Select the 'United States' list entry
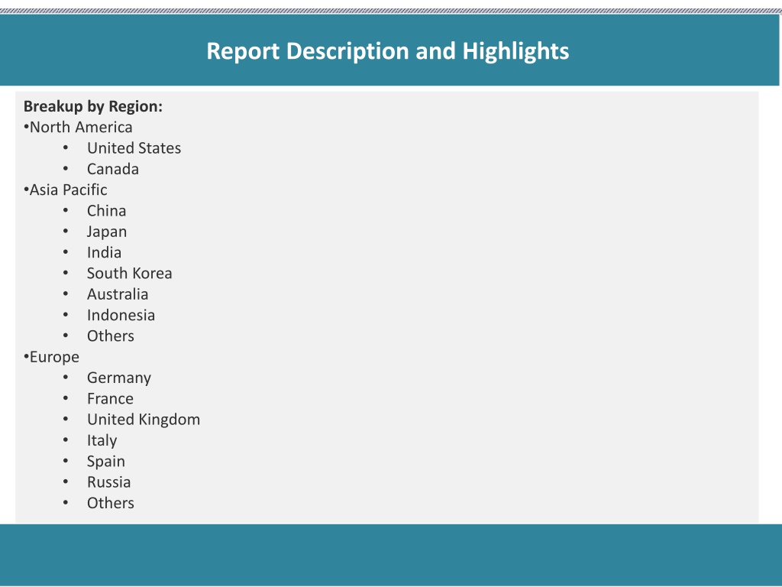The width and height of the screenshot is (782, 587). [134, 148]
